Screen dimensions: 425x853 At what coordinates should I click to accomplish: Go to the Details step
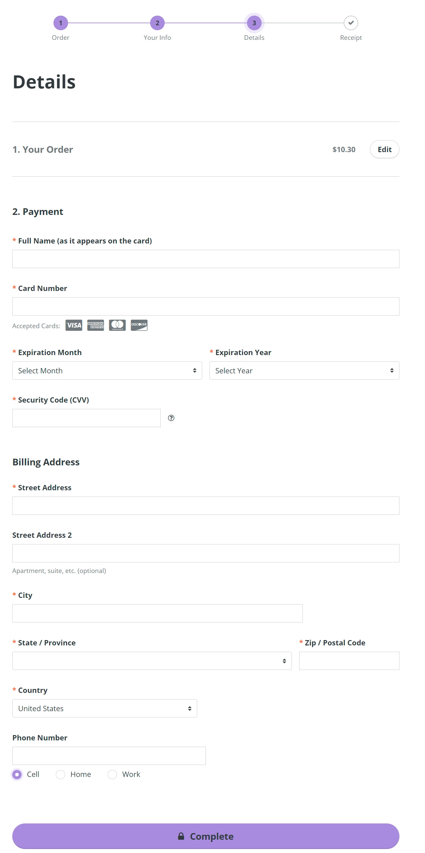(x=254, y=23)
